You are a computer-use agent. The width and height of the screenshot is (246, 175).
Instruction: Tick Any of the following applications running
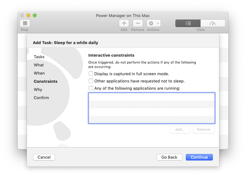tap(91, 88)
